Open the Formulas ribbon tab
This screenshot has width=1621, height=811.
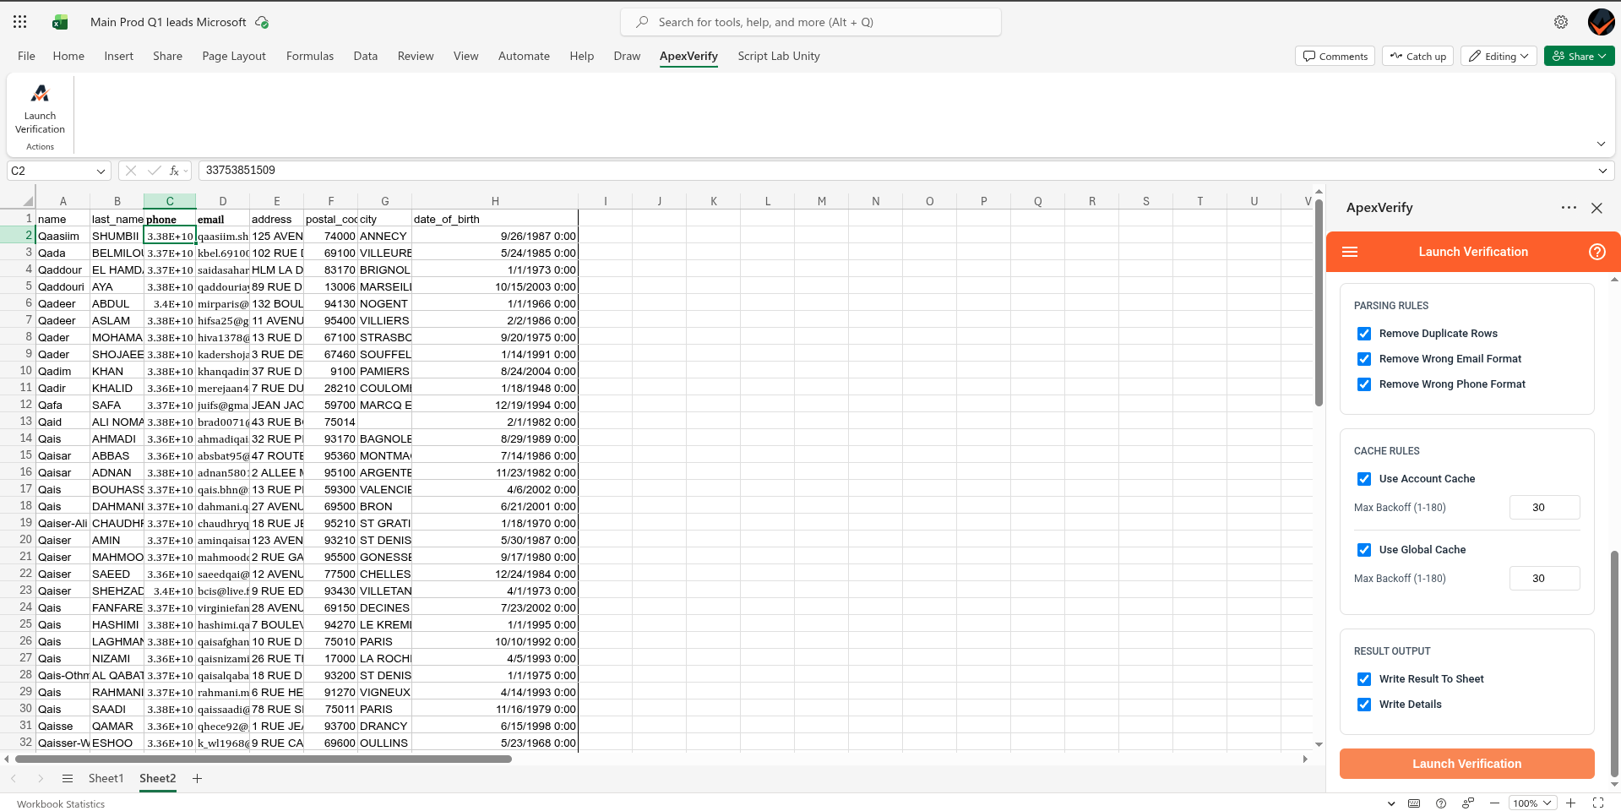click(x=309, y=56)
